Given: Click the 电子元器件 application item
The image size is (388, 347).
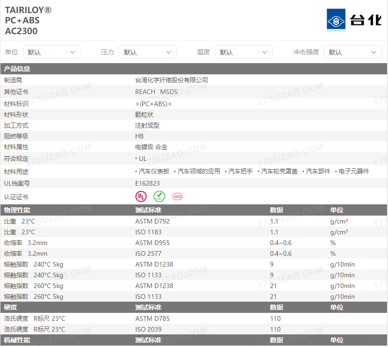Looking at the screenshot, I should [x=353, y=171].
